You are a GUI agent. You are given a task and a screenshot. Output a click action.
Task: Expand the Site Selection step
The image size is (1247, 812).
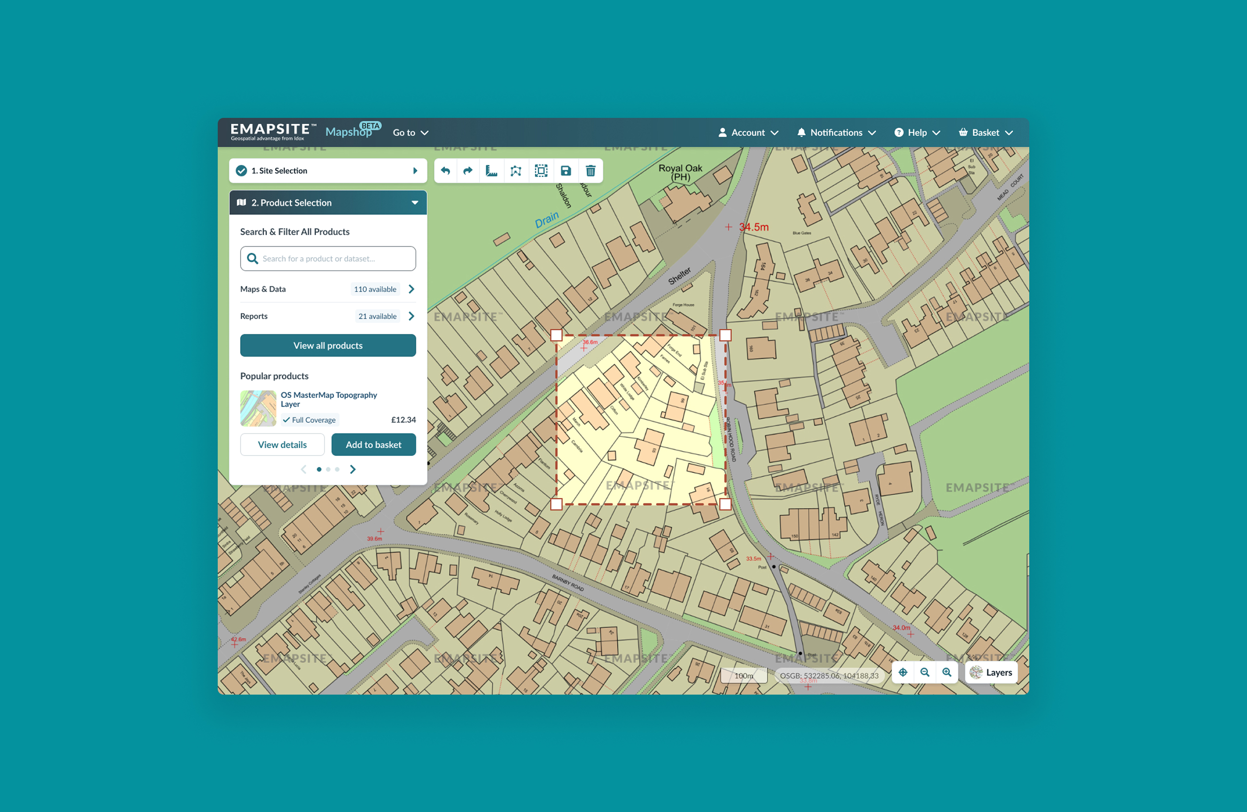(415, 171)
